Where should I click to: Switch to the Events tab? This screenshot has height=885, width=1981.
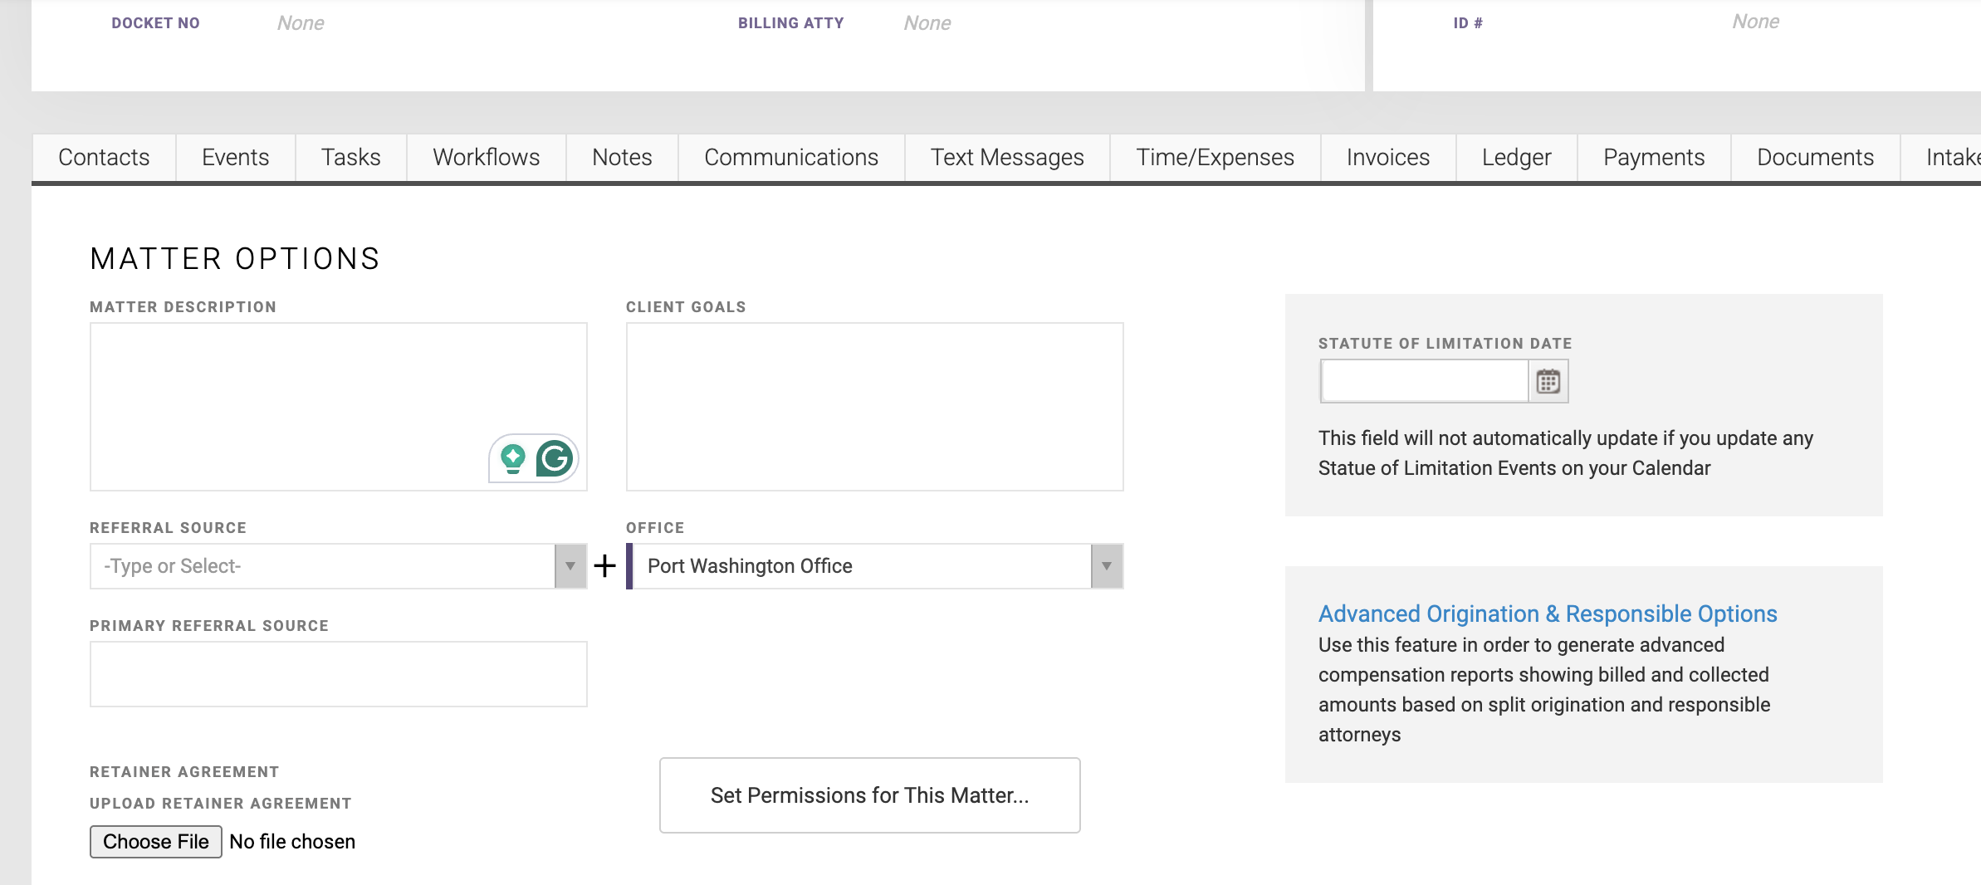click(x=236, y=157)
